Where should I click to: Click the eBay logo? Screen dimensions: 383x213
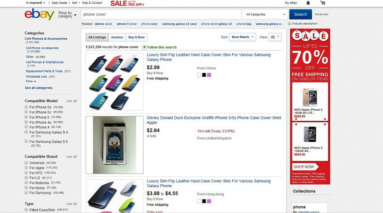click(x=39, y=15)
